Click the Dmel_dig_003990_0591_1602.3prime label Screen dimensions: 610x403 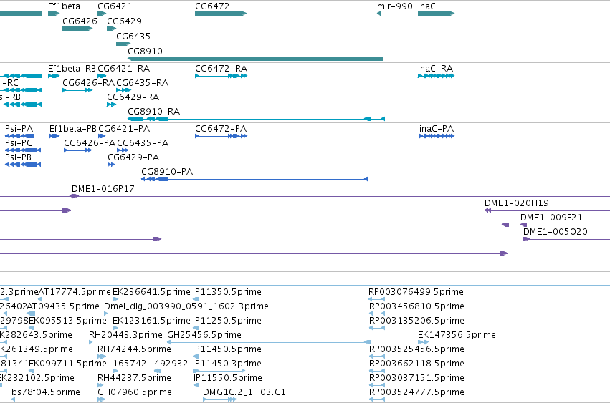pos(186,306)
